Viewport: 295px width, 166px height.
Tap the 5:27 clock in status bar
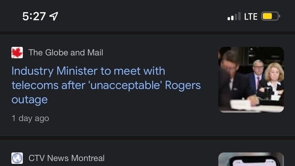click(34, 16)
